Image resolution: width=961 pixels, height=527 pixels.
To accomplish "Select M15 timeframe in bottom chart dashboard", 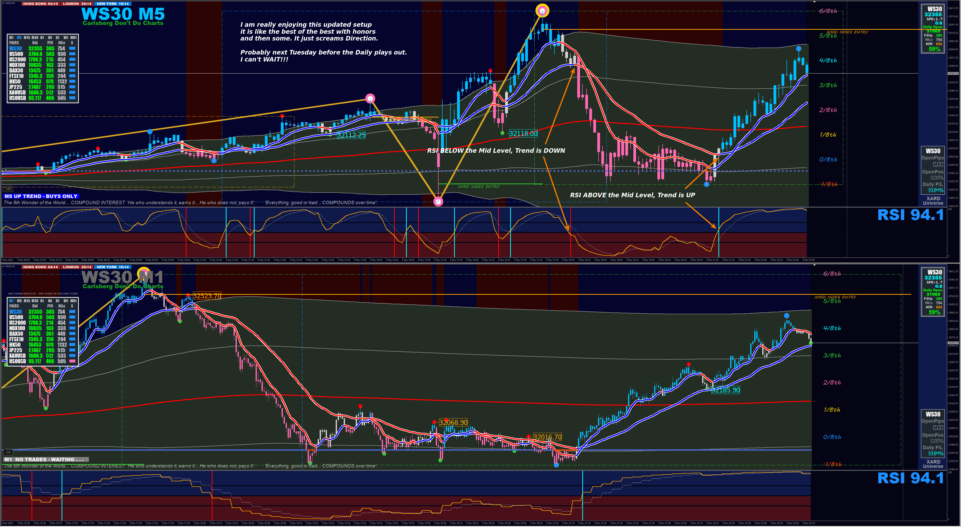I will 27,301.
